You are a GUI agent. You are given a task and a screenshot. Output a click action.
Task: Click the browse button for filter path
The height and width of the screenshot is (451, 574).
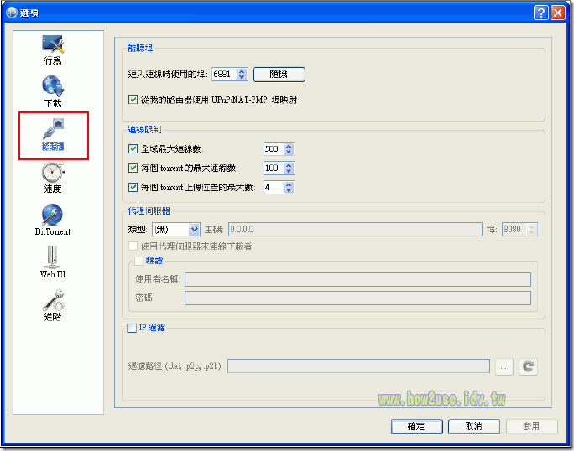click(x=504, y=366)
